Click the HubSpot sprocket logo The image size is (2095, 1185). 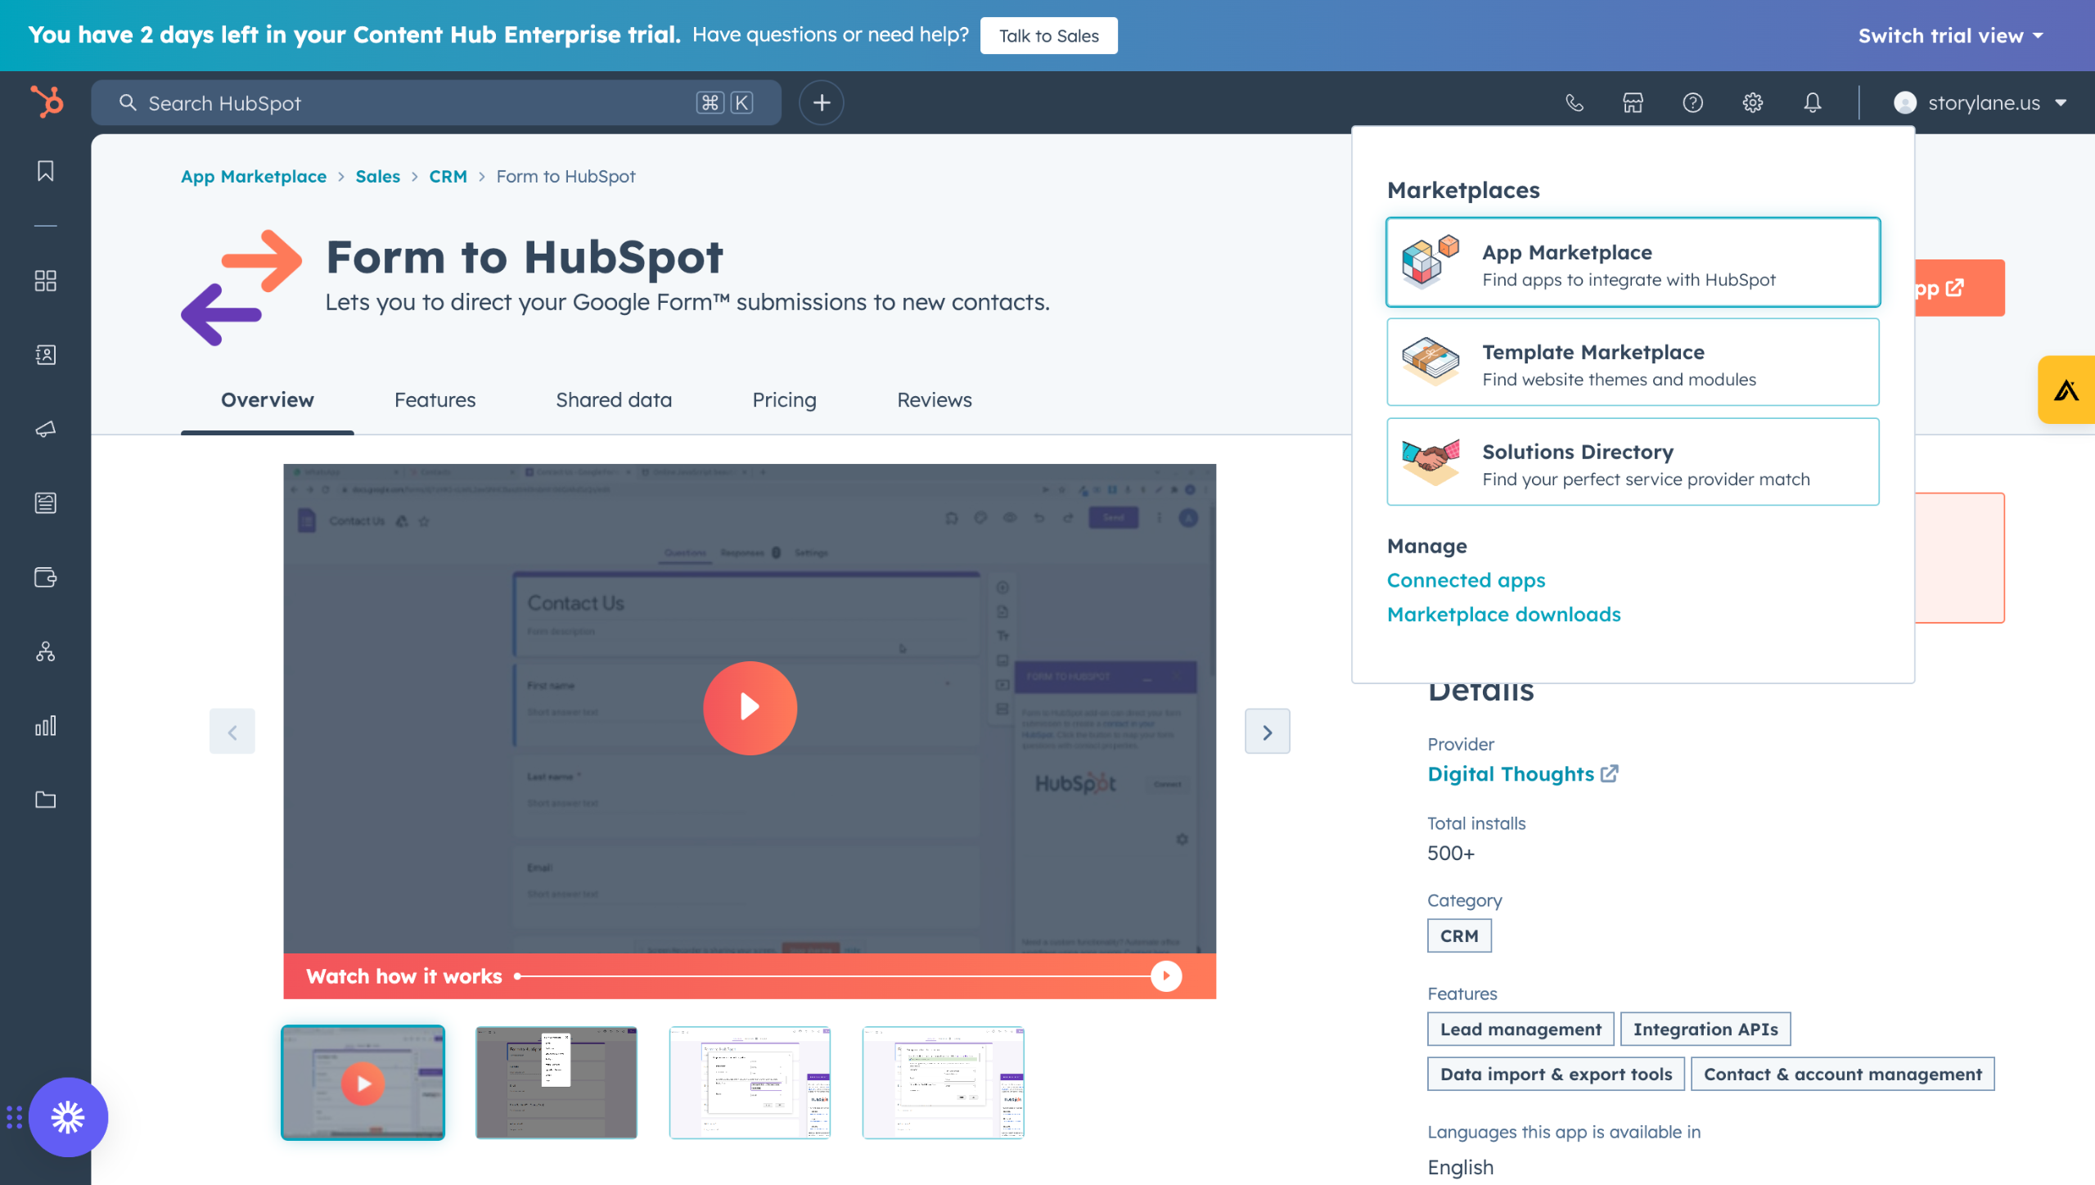tap(47, 102)
